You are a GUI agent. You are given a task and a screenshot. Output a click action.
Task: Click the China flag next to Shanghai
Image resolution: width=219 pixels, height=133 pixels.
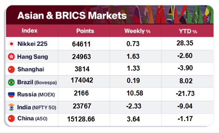(11, 70)
